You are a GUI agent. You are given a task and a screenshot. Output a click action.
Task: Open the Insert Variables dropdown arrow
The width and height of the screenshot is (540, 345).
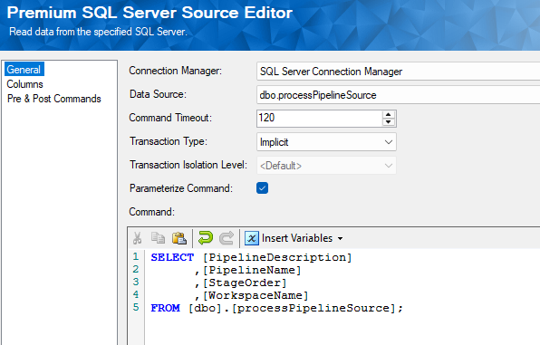click(x=341, y=239)
